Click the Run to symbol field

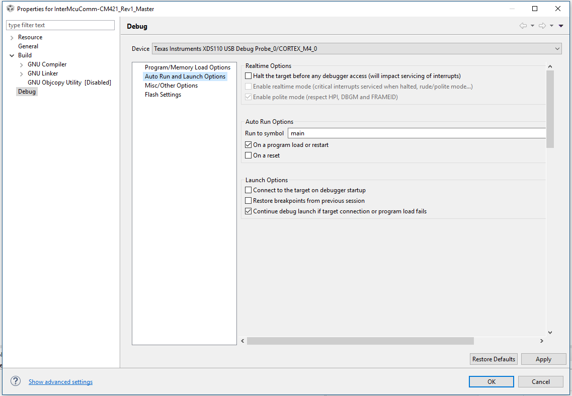[417, 133]
